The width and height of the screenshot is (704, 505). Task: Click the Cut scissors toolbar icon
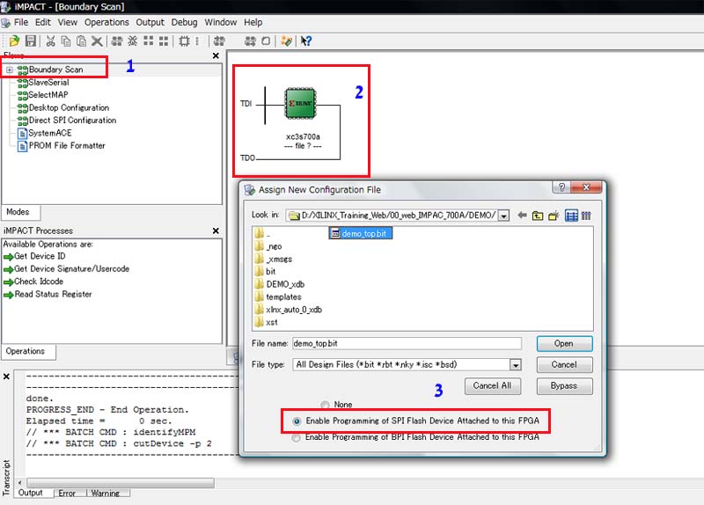[x=50, y=41]
